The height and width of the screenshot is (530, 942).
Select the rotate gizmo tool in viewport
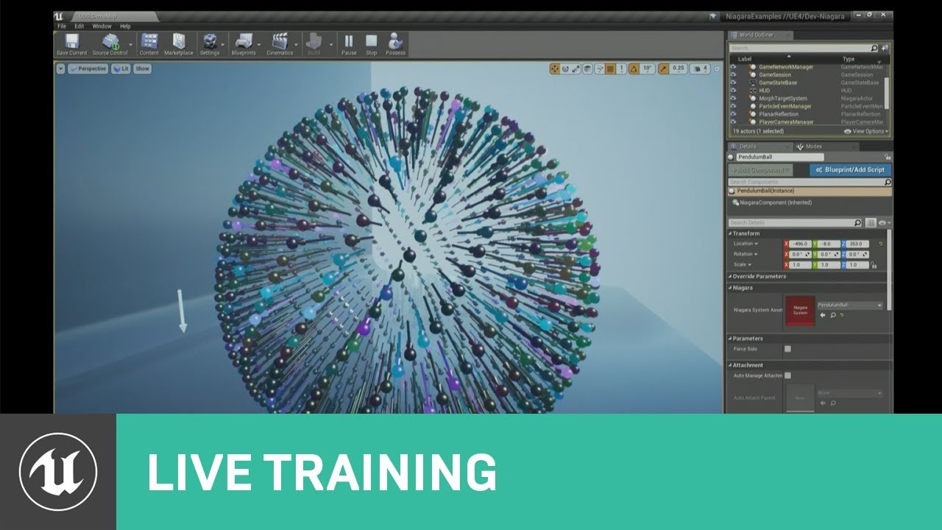[x=566, y=68]
